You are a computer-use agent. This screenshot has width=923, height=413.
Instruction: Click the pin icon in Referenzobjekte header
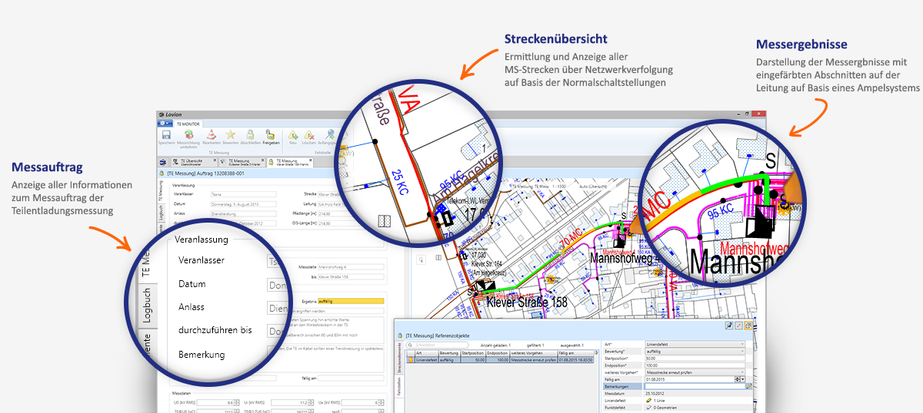729,325
